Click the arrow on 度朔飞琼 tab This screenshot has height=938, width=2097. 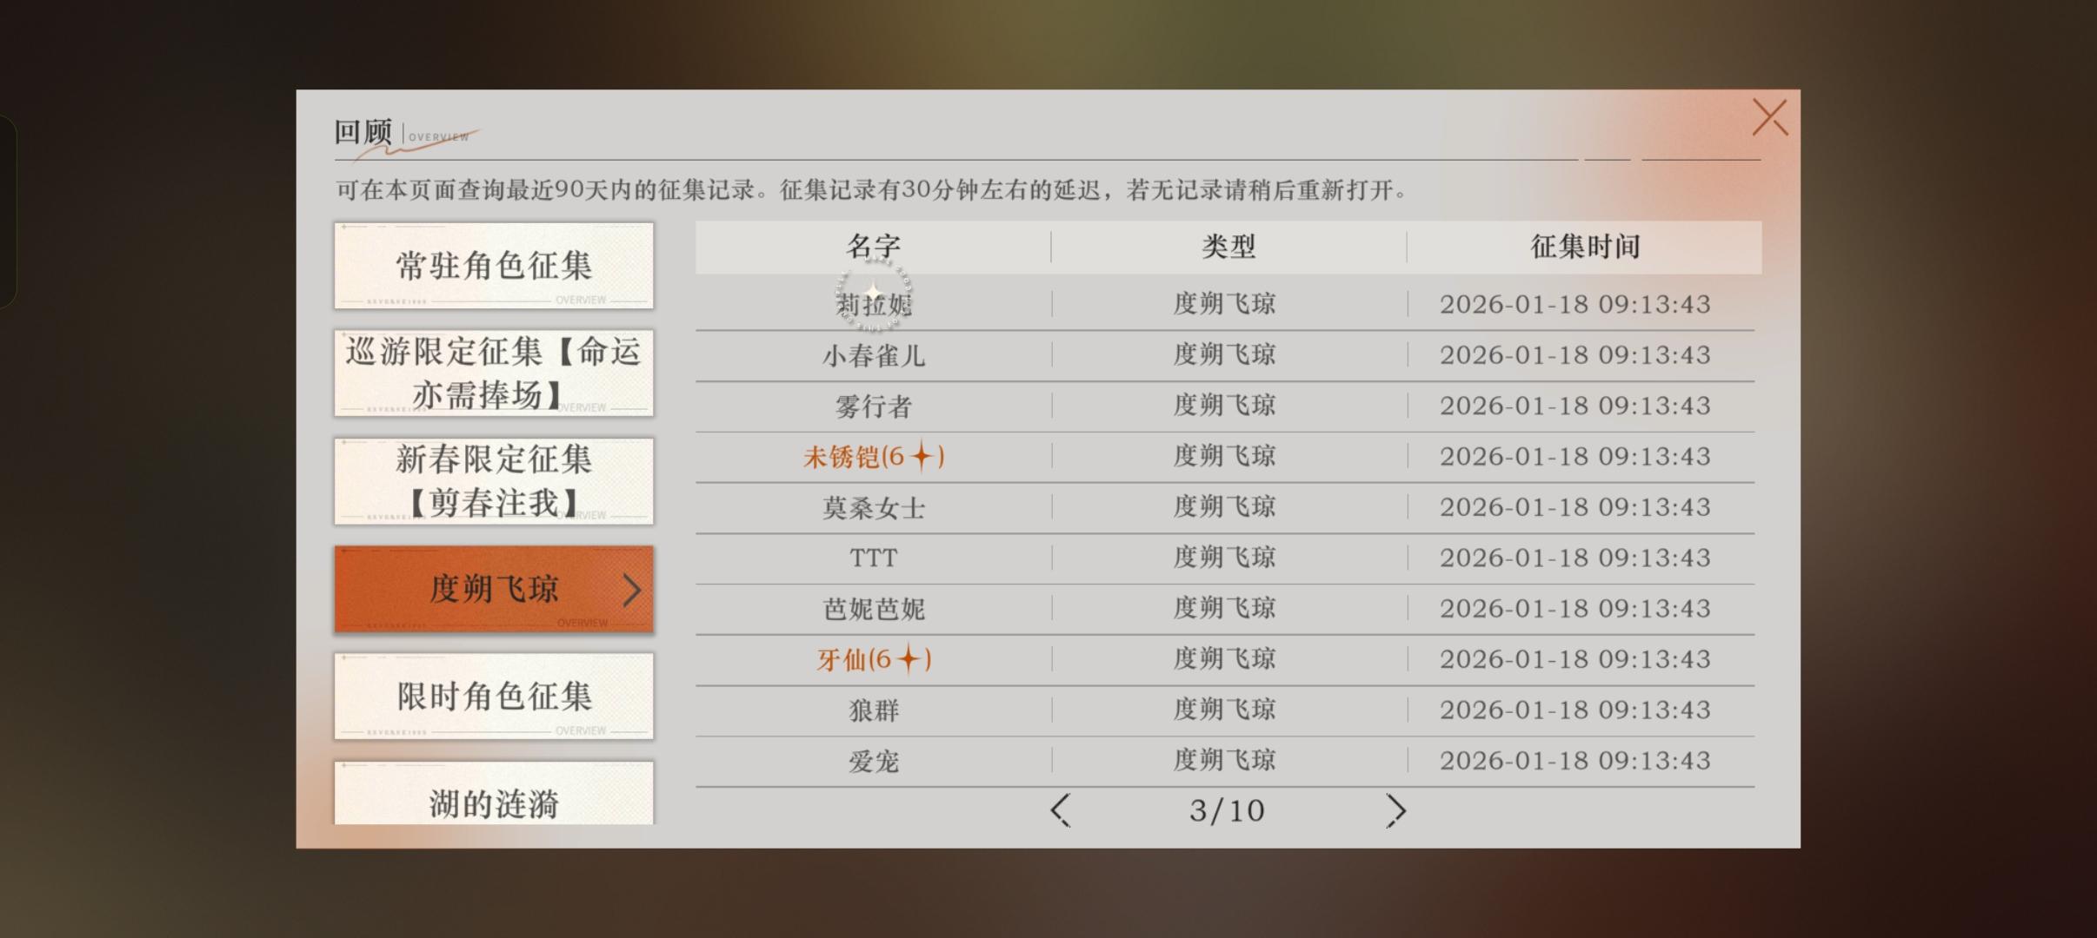pos(632,590)
